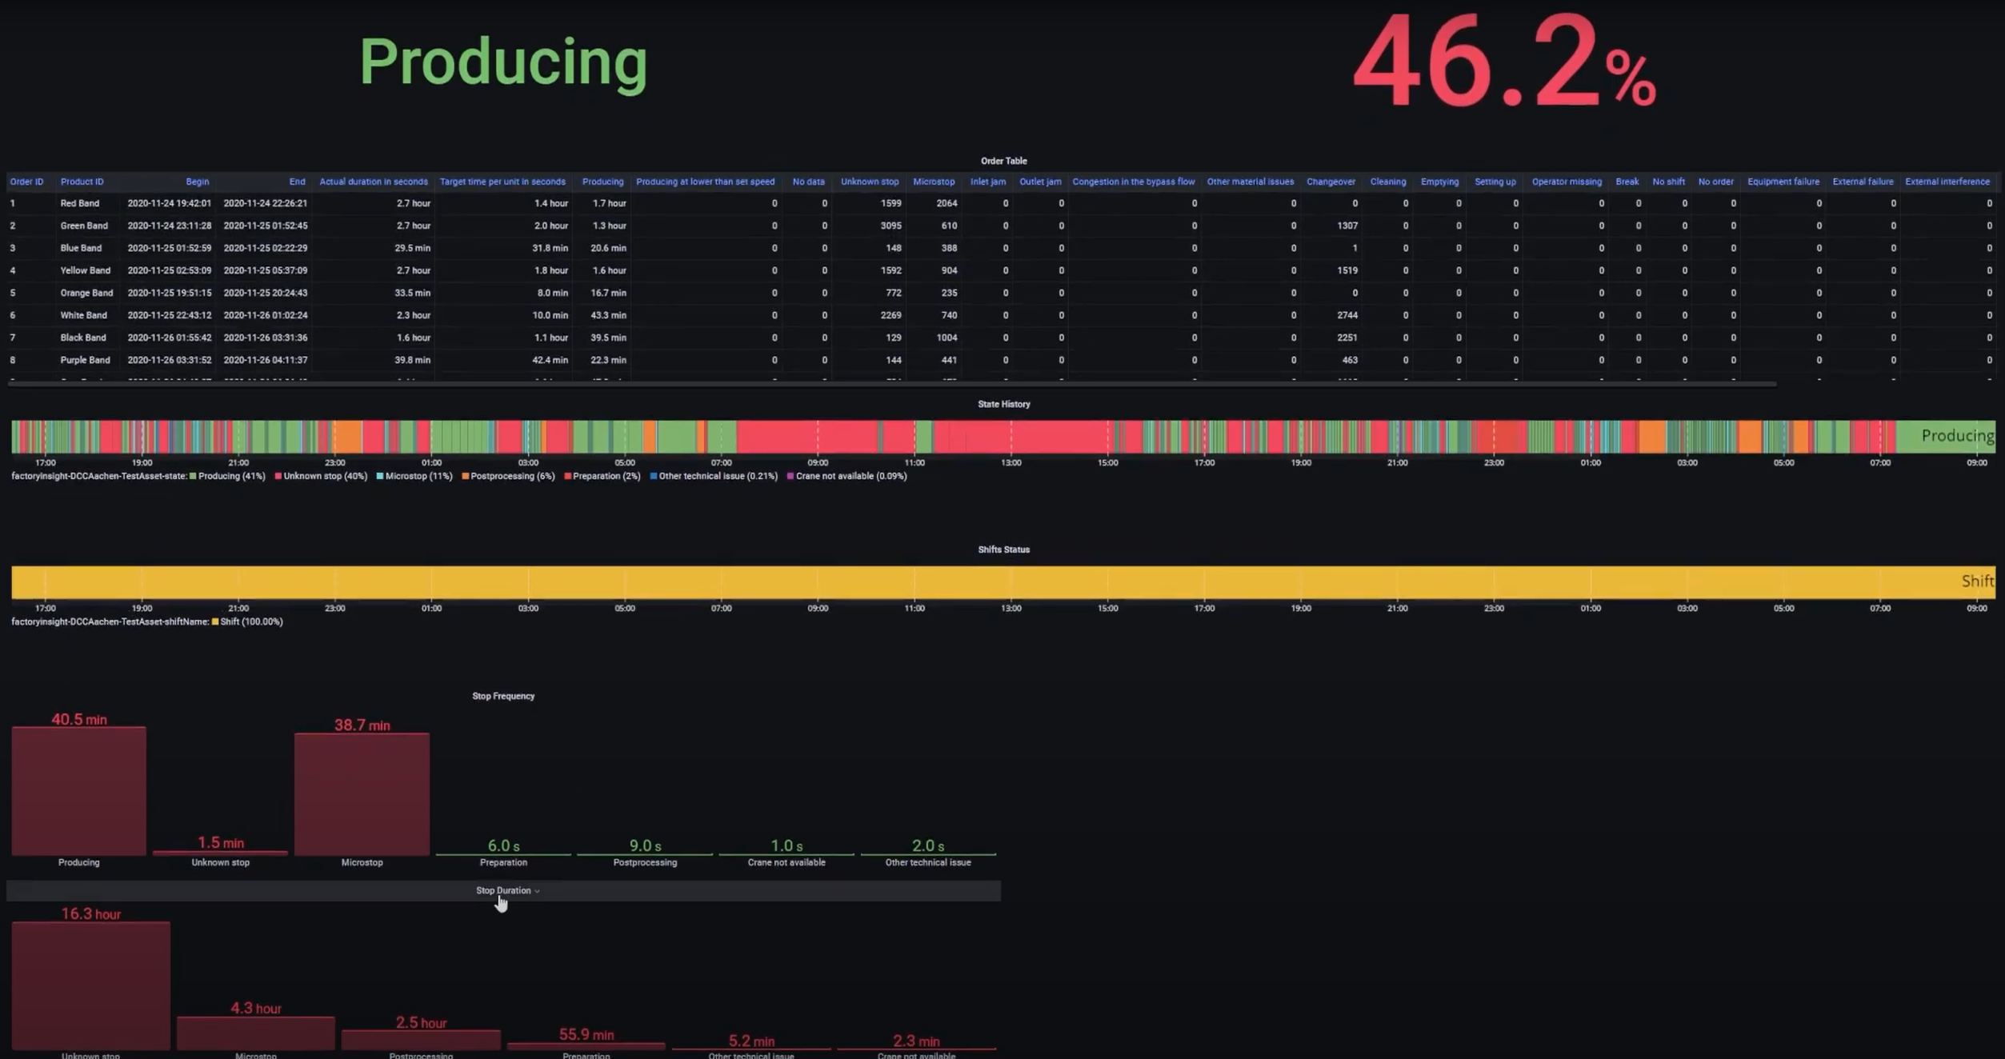This screenshot has height=1059, width=2005.
Task: Click Preparation (2%) legend color icon
Action: (567, 476)
